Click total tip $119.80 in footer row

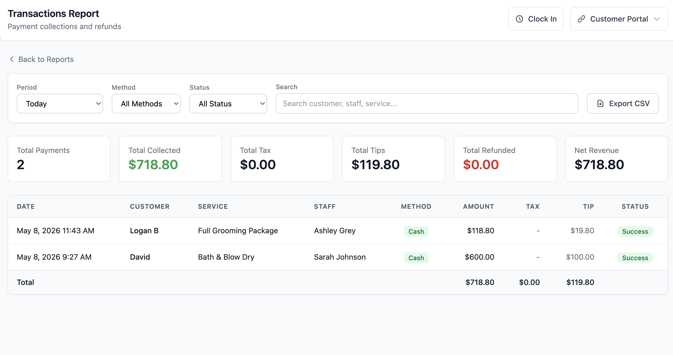580,282
